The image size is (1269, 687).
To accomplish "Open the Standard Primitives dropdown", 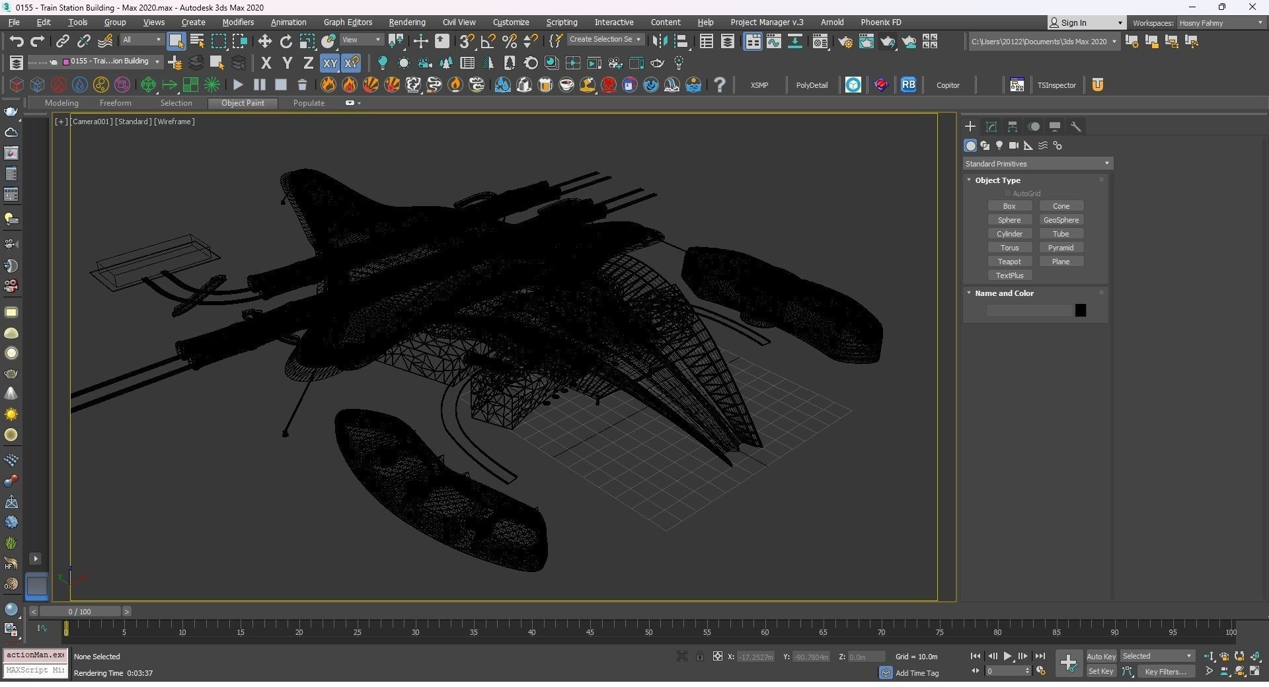I will click(x=1037, y=164).
